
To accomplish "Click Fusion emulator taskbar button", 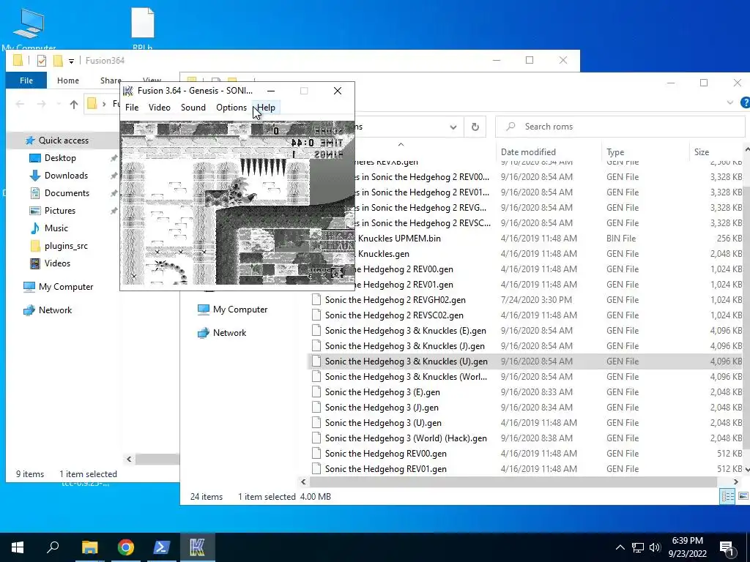I will click(197, 547).
